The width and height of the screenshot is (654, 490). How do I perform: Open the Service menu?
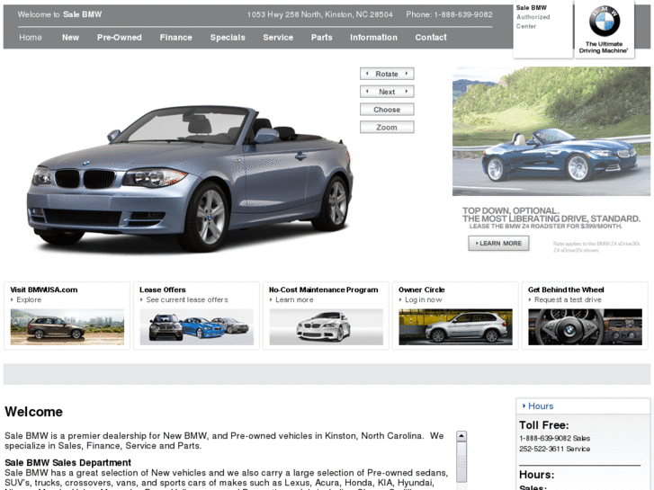[278, 38]
